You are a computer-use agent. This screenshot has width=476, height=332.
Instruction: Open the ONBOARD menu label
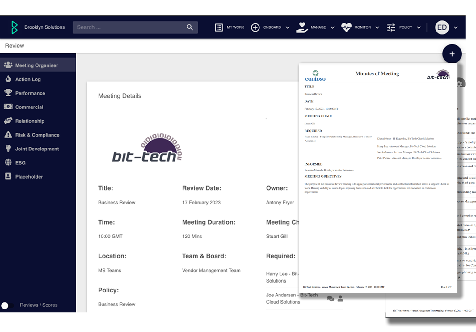coord(272,27)
